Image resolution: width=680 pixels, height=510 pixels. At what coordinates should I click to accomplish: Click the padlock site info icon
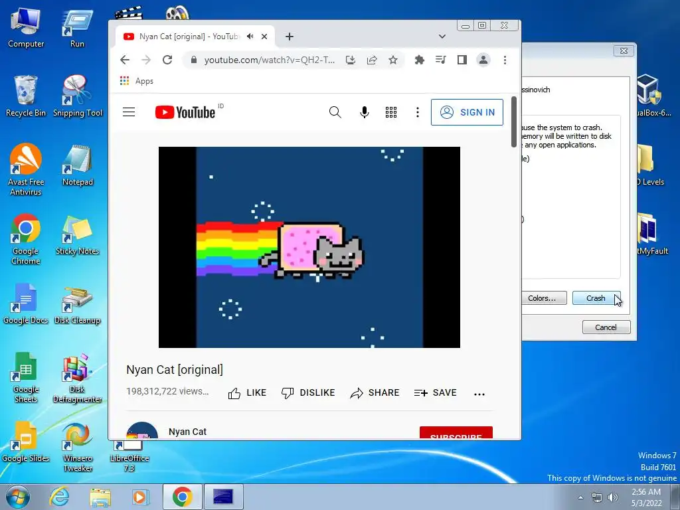(194, 60)
